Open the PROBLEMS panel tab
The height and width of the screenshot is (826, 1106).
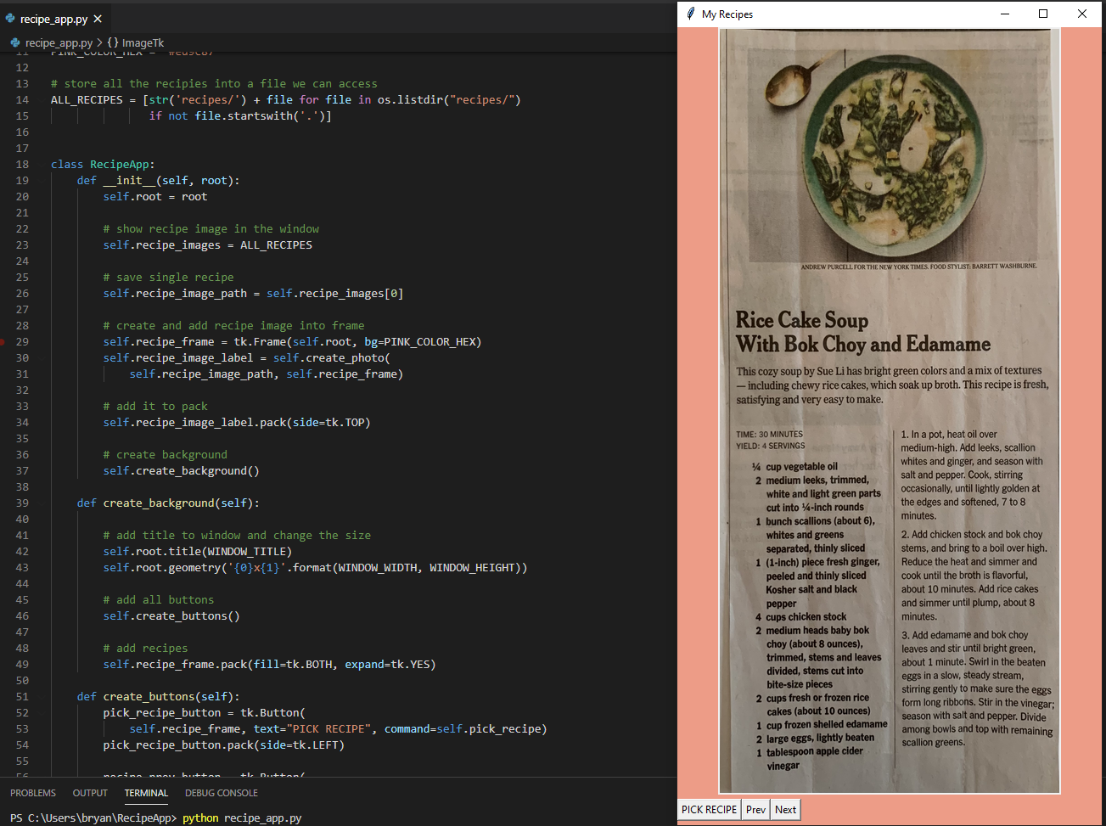click(33, 793)
